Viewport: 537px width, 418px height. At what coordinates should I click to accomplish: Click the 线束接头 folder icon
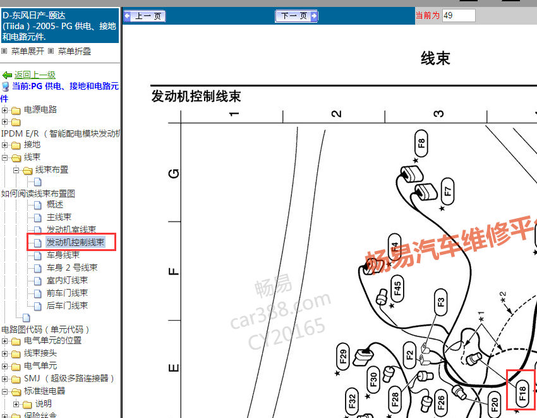point(16,354)
